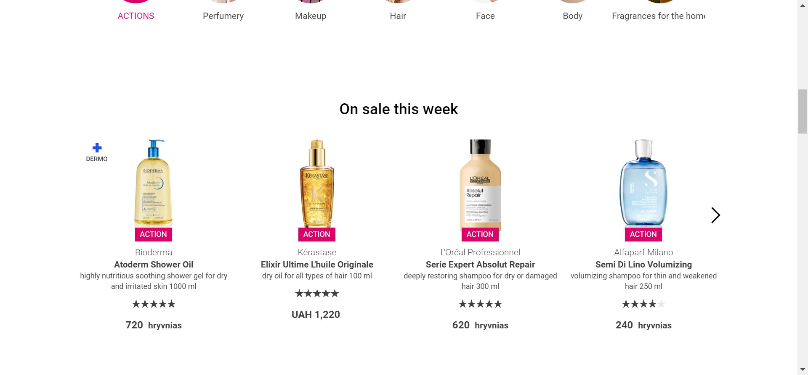View Kérastase Elixir Ultime bottle image

[317, 183]
